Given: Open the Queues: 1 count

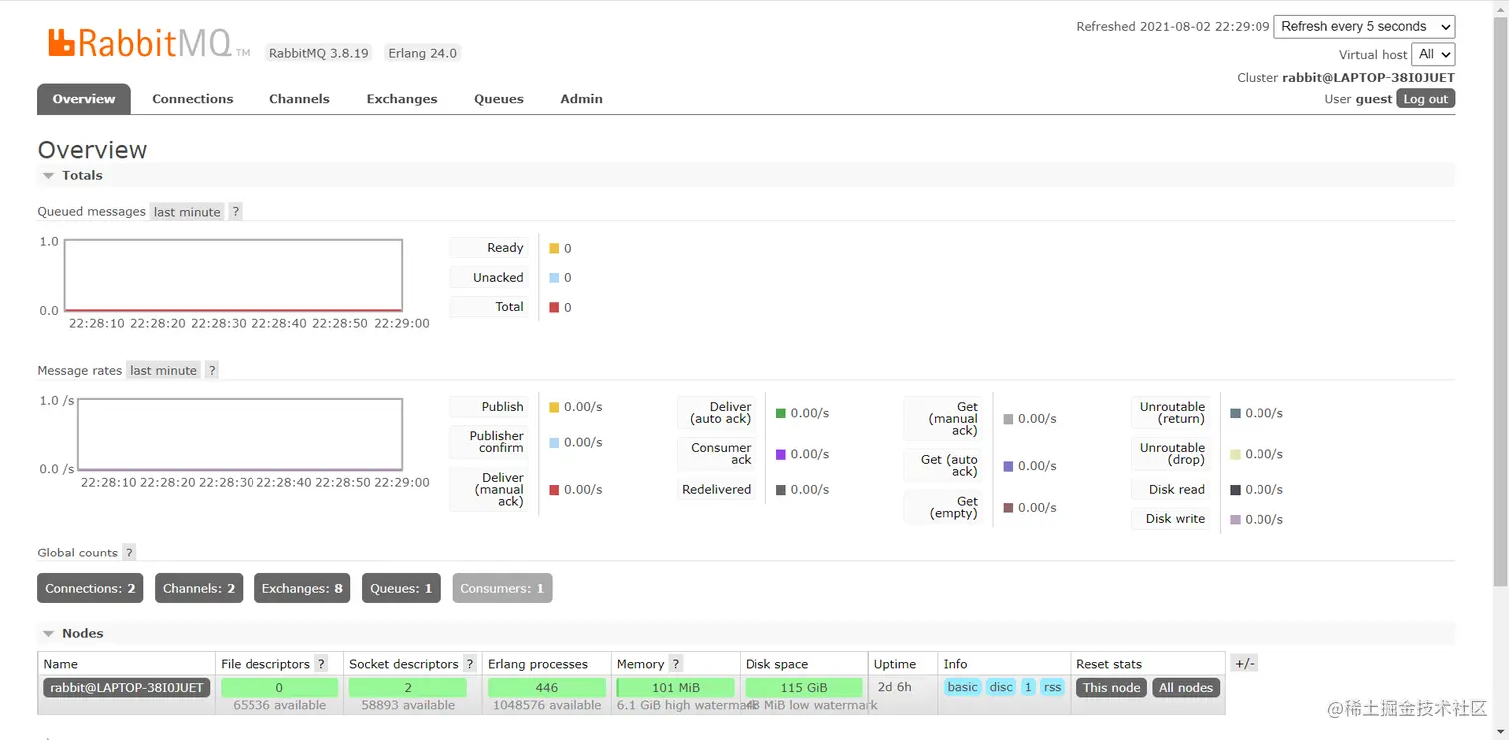Looking at the screenshot, I should pyautogui.click(x=401, y=589).
